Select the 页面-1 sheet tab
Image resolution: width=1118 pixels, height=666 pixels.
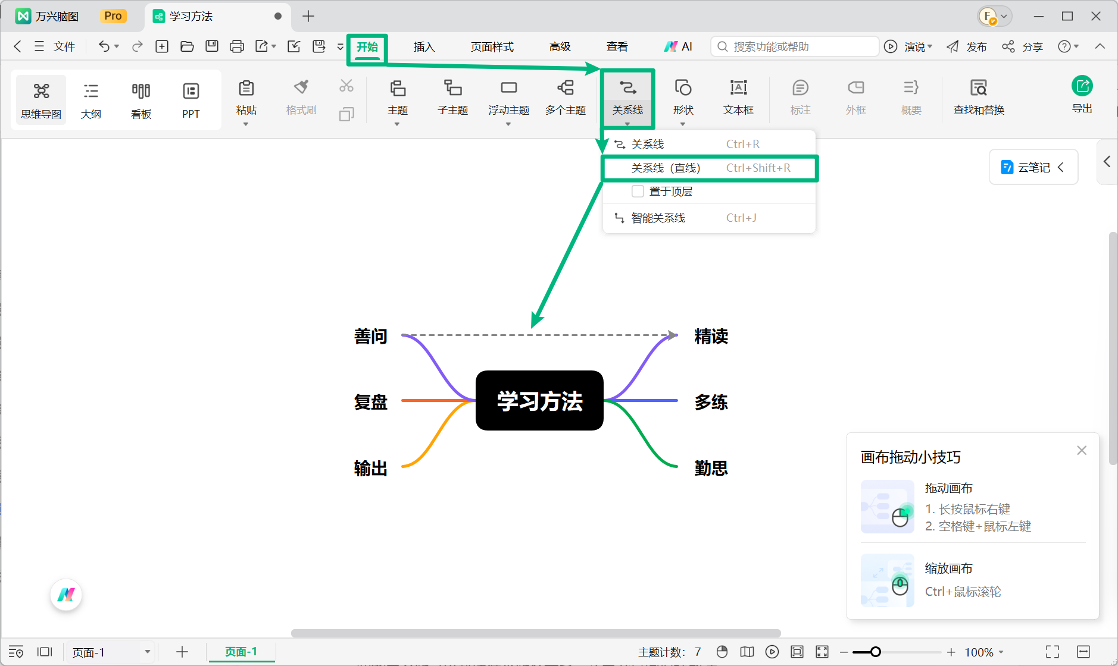(241, 652)
